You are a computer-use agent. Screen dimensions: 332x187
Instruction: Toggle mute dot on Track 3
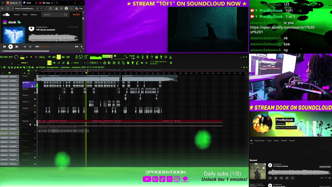click(x=35, y=93)
